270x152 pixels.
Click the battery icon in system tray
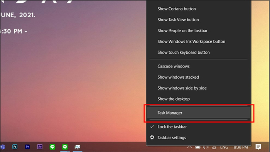[197, 147]
